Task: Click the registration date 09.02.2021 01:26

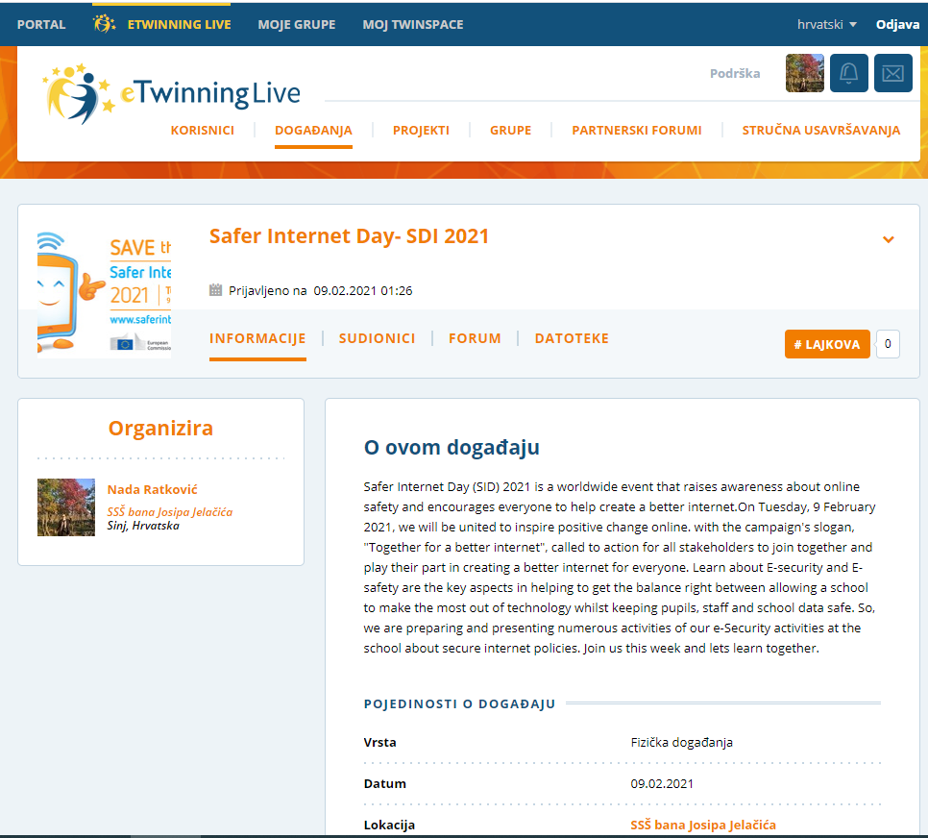Action: 363,291
